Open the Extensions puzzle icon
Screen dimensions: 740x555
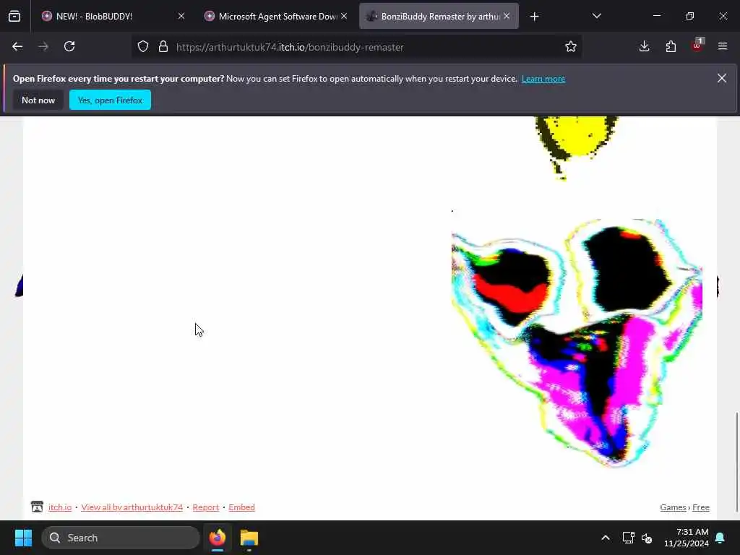point(671,47)
